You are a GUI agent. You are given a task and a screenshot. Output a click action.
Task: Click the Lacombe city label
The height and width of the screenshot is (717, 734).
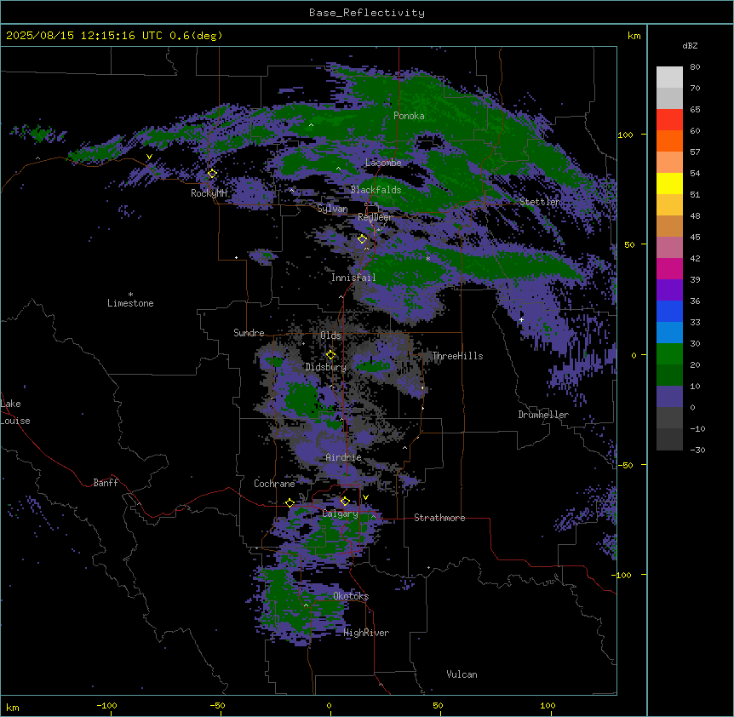[383, 163]
